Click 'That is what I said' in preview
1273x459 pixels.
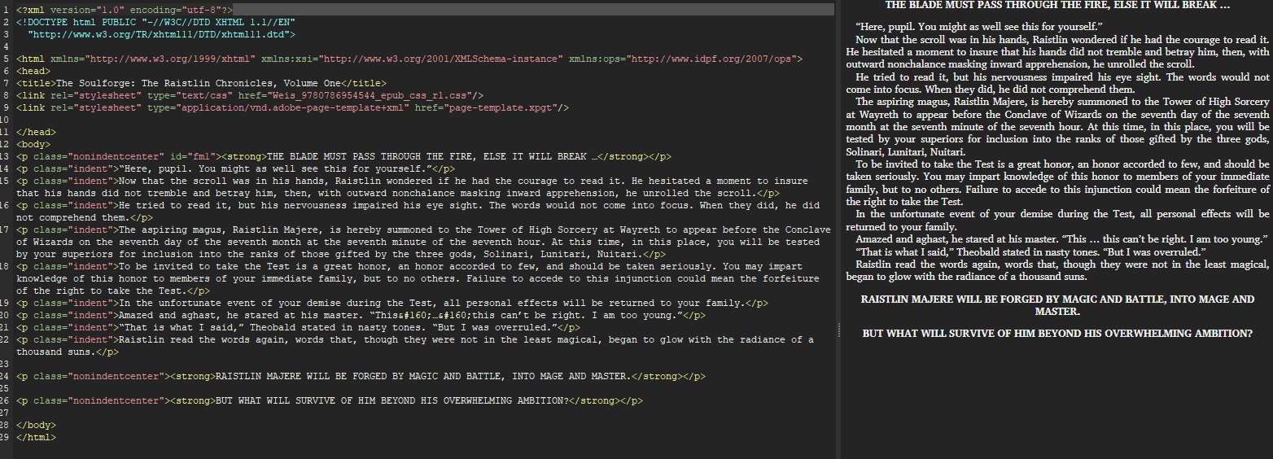point(1030,251)
